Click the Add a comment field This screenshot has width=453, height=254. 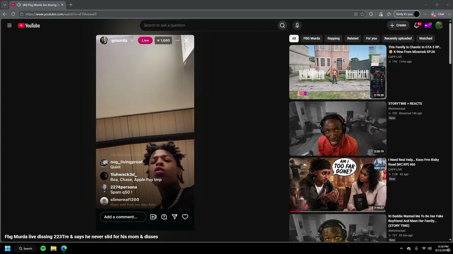click(x=123, y=217)
